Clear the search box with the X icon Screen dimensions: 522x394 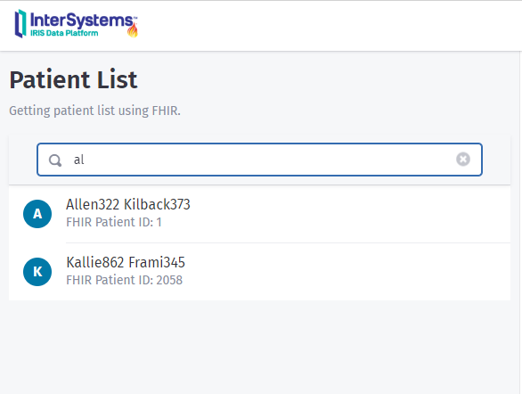(463, 160)
